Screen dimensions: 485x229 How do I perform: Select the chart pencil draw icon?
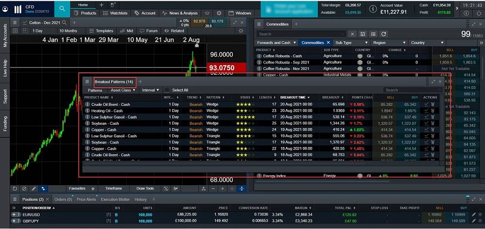tap(34, 188)
